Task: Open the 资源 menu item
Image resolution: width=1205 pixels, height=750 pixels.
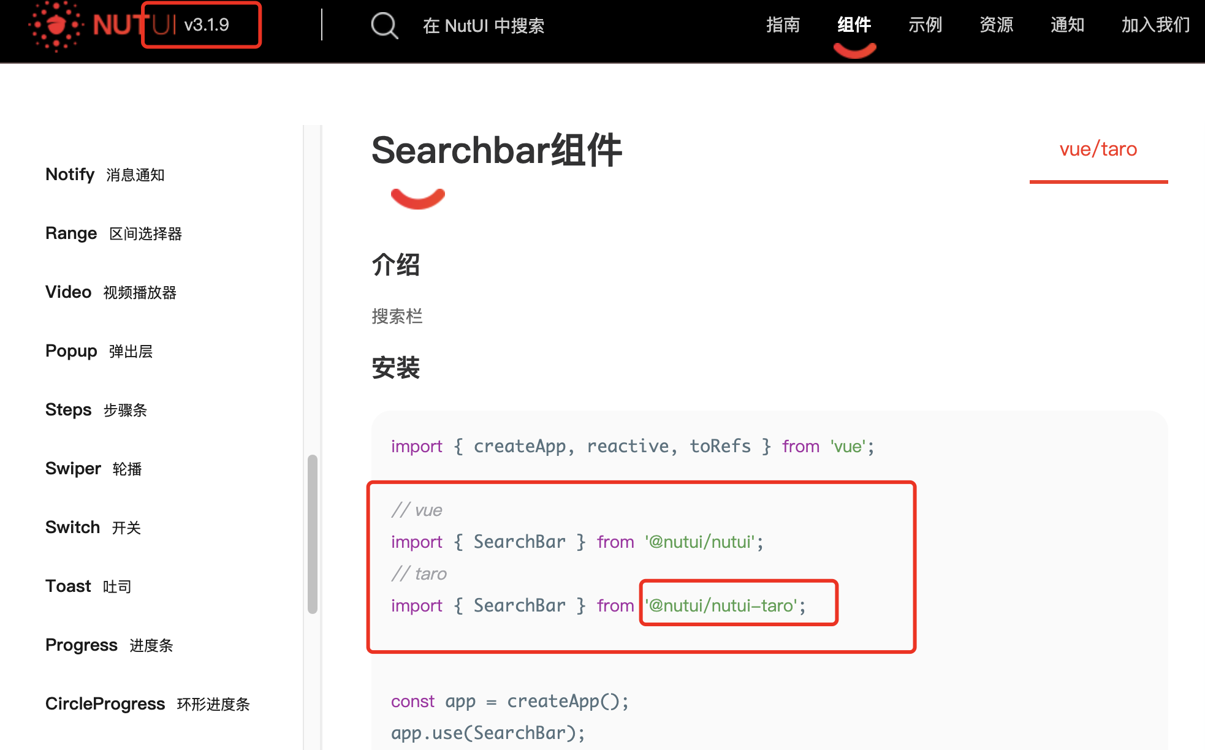Action: tap(996, 25)
